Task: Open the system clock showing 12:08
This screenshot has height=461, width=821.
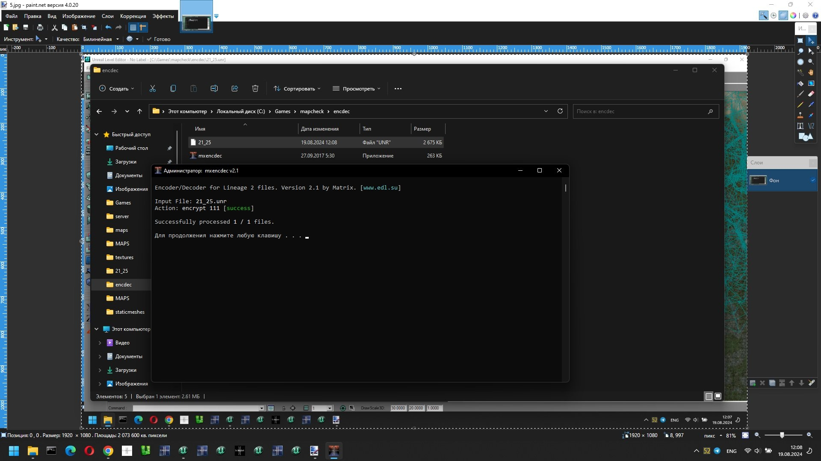Action: (790, 451)
